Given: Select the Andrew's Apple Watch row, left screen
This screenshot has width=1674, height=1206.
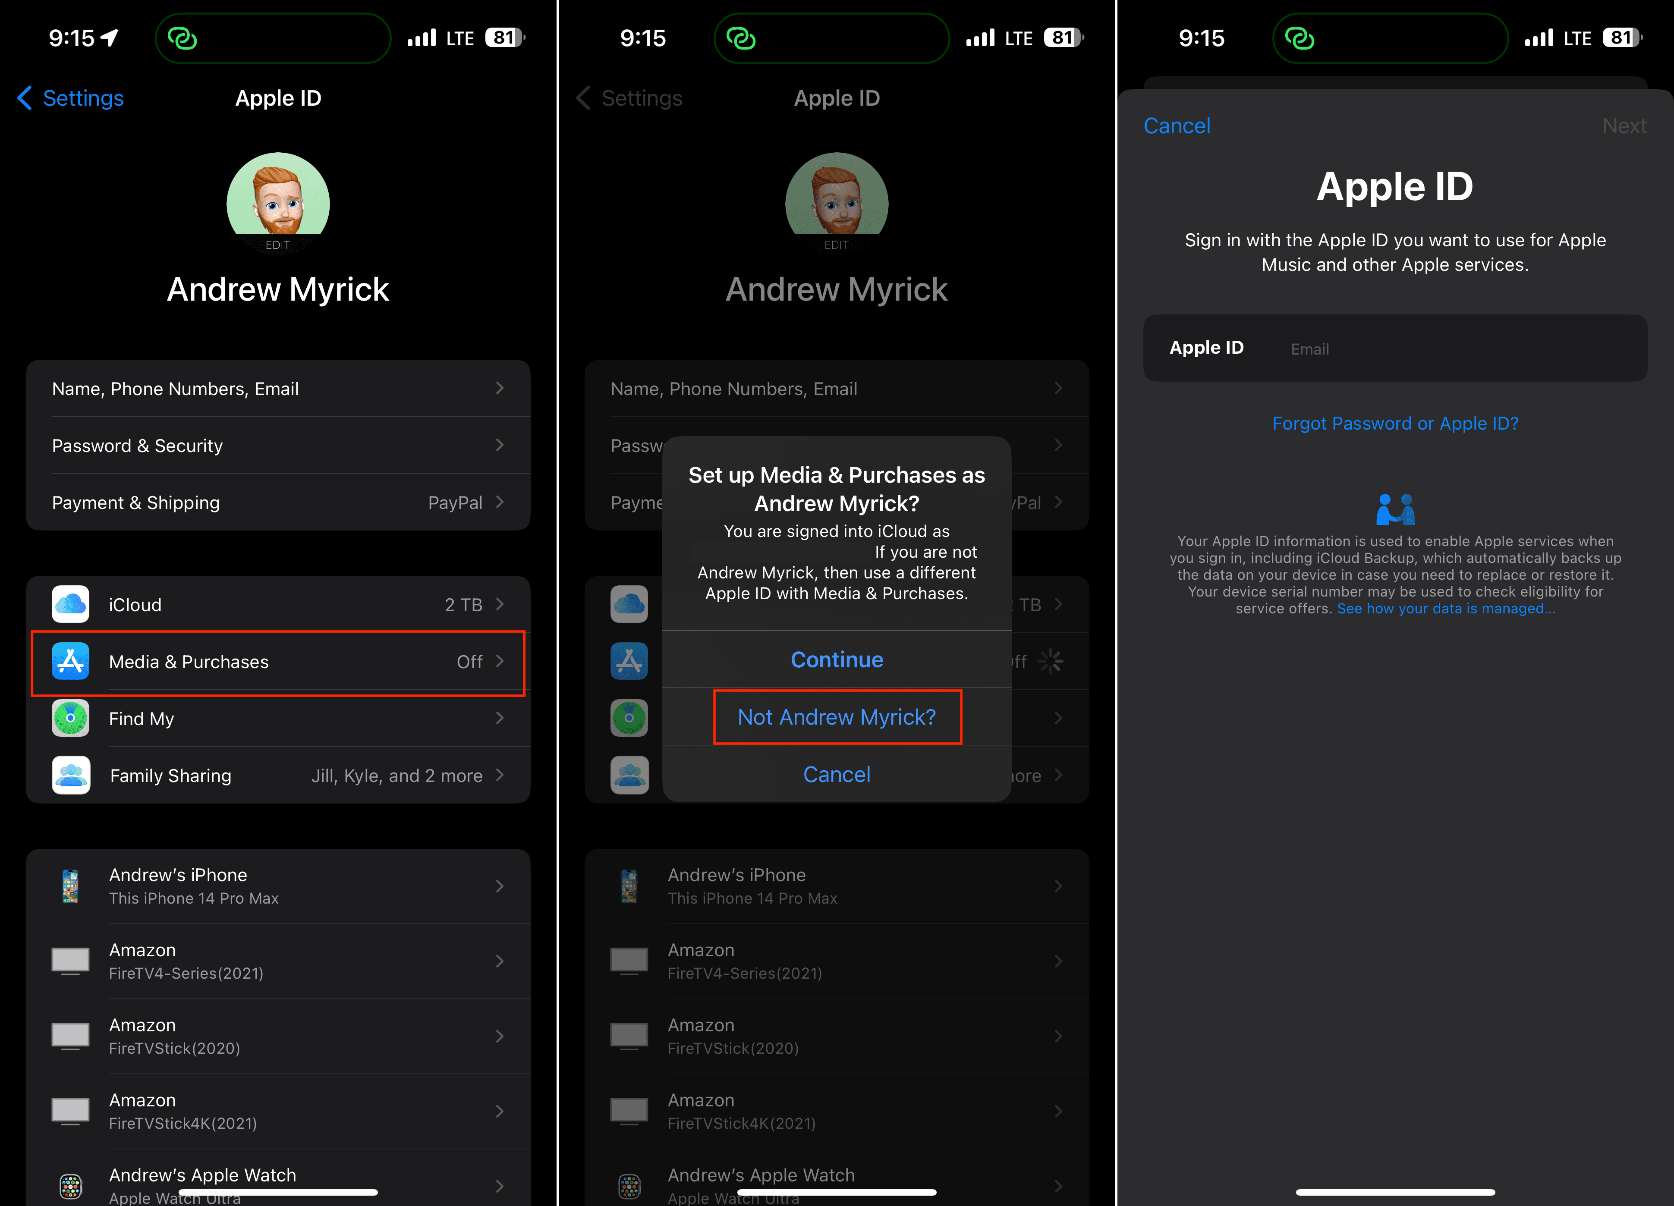Looking at the screenshot, I should coord(278,1178).
